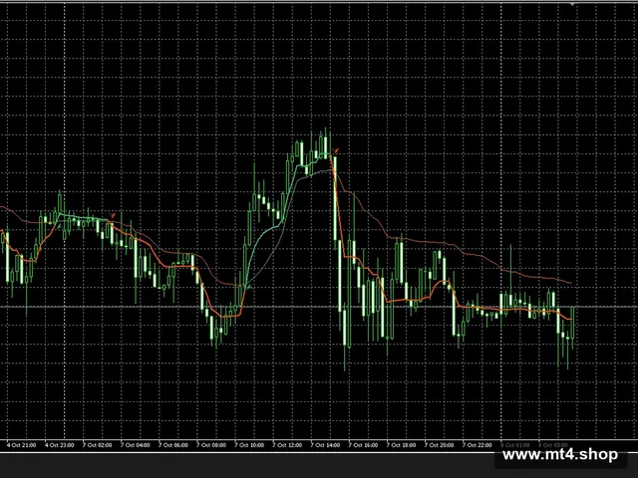This screenshot has width=638, height=478.
Task: Click the '7 Oct 10:00' time label
Action: pos(249,445)
